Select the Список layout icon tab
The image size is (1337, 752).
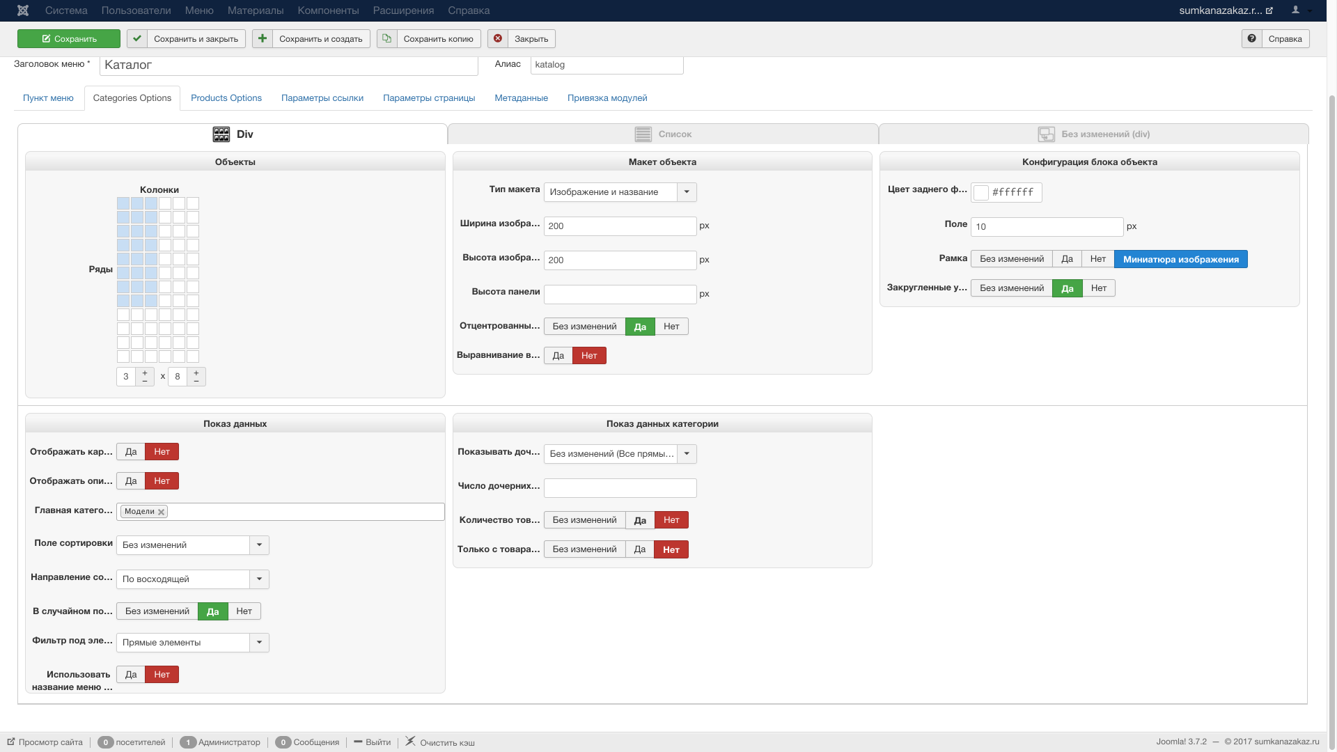coord(643,134)
